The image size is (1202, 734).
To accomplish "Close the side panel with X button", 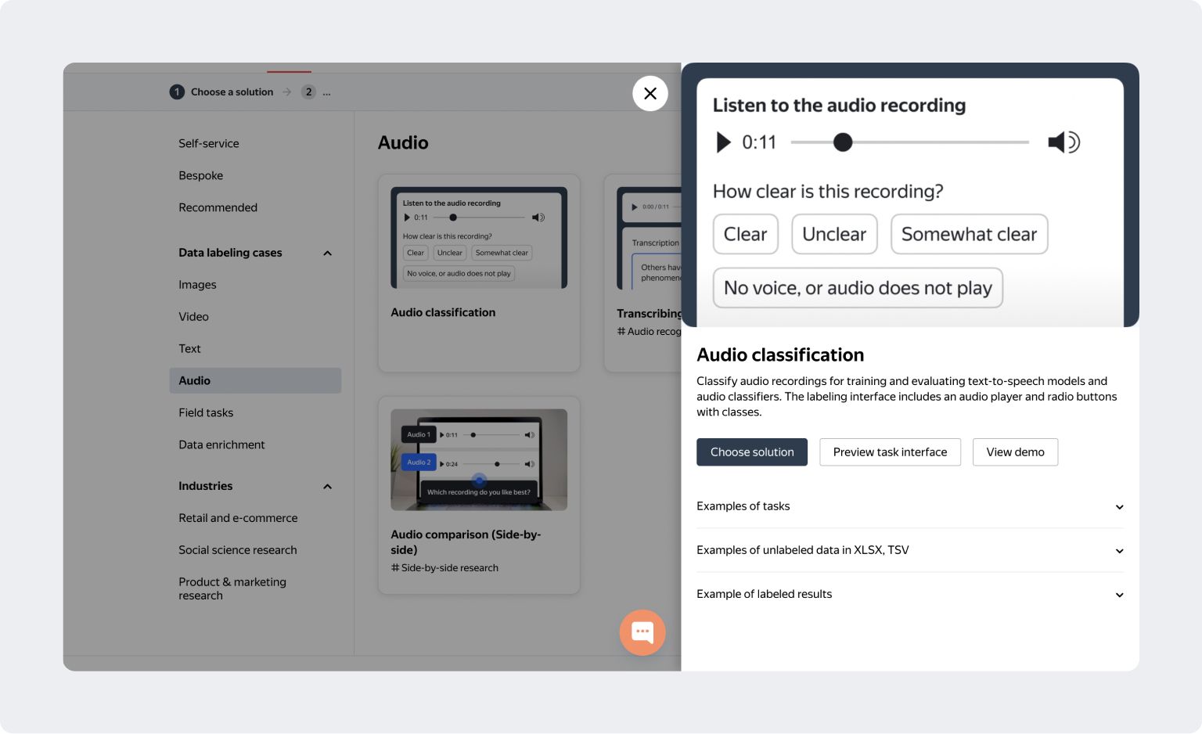I will pos(650,93).
